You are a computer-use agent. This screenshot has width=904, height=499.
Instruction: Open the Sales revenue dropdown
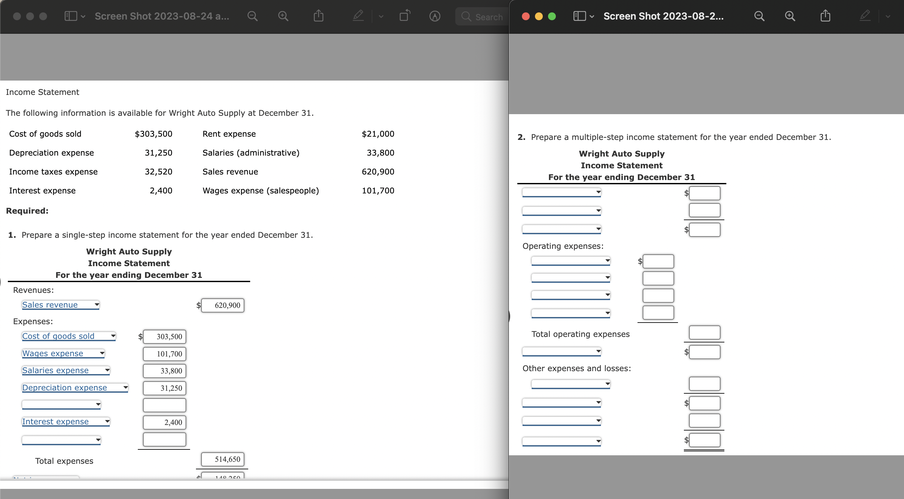pos(60,305)
